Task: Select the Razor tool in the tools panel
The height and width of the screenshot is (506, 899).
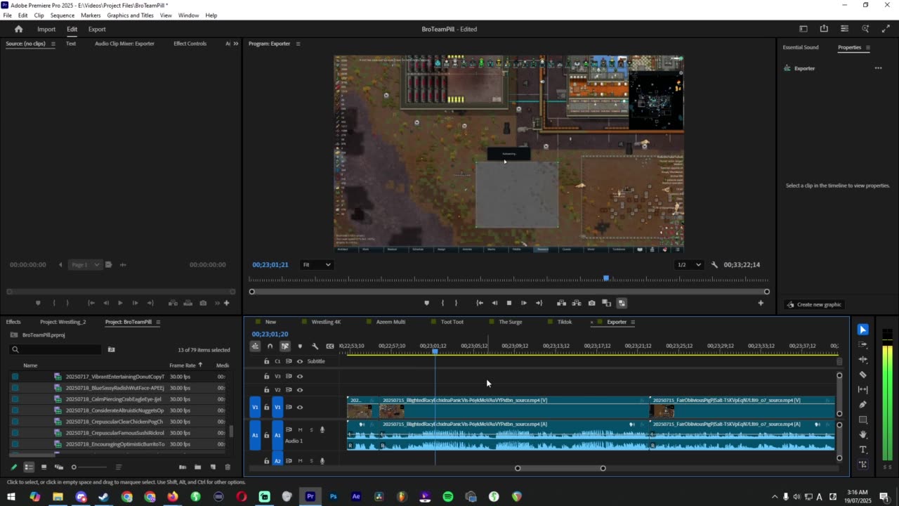Action: tap(863, 375)
